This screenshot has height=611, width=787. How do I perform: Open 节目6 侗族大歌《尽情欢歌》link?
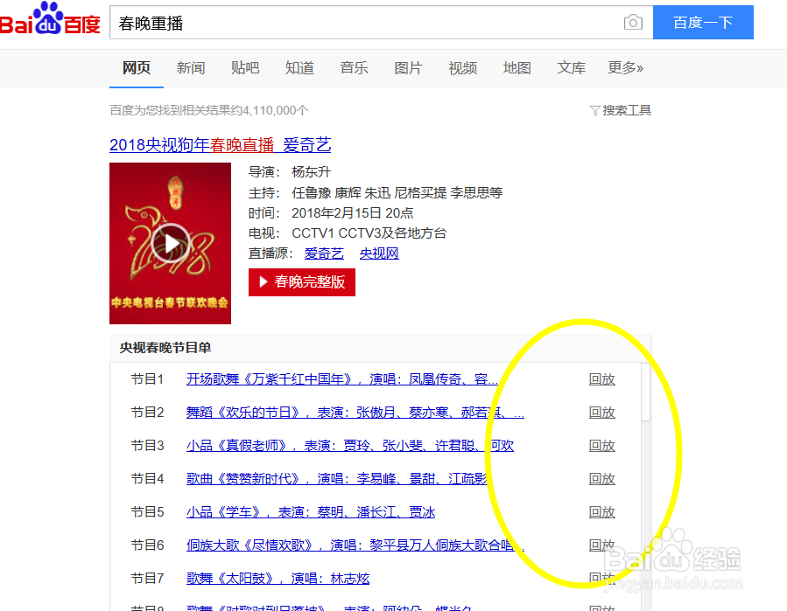click(355, 545)
